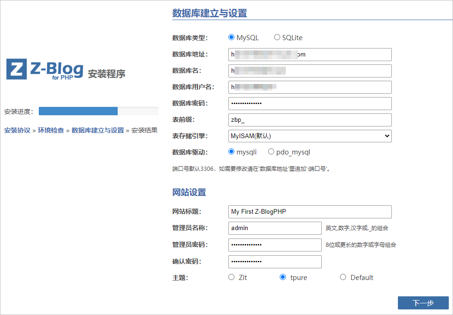Click the 数据库驱动 label
453x315 pixels.
tap(190, 152)
